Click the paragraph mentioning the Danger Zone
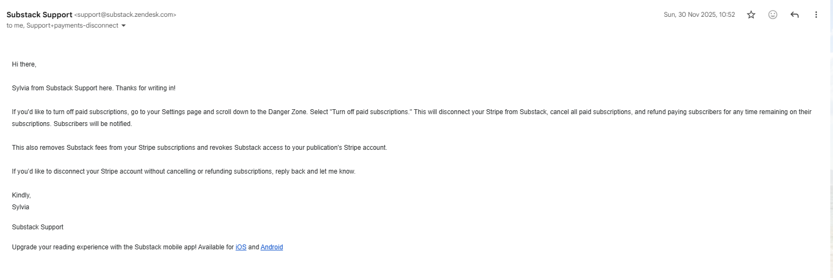833x278 pixels. (x=271, y=112)
